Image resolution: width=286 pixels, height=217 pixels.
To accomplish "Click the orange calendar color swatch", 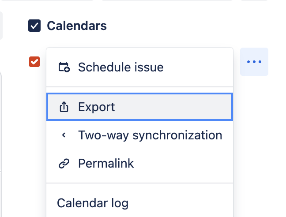I will (x=34, y=62).
